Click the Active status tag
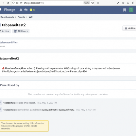136x136 pixels. pyautogui.click(x=5, y=31)
